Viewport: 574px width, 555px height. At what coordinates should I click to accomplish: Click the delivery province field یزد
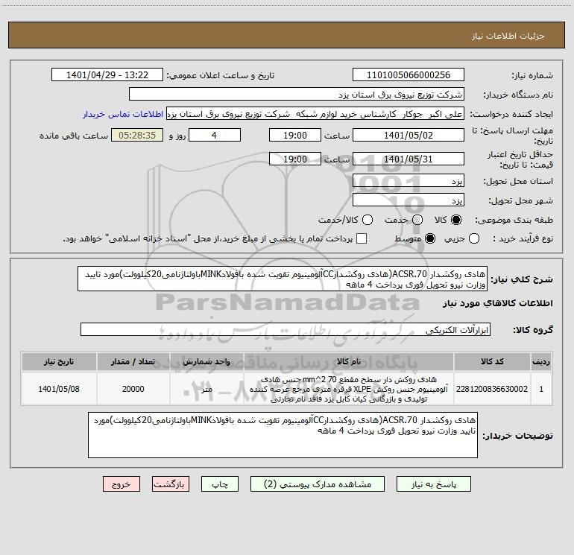(409, 180)
